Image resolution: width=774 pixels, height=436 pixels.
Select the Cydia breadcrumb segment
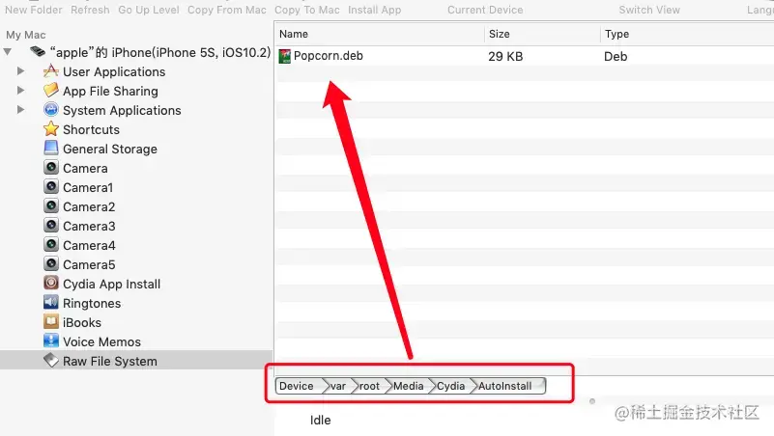coord(451,386)
